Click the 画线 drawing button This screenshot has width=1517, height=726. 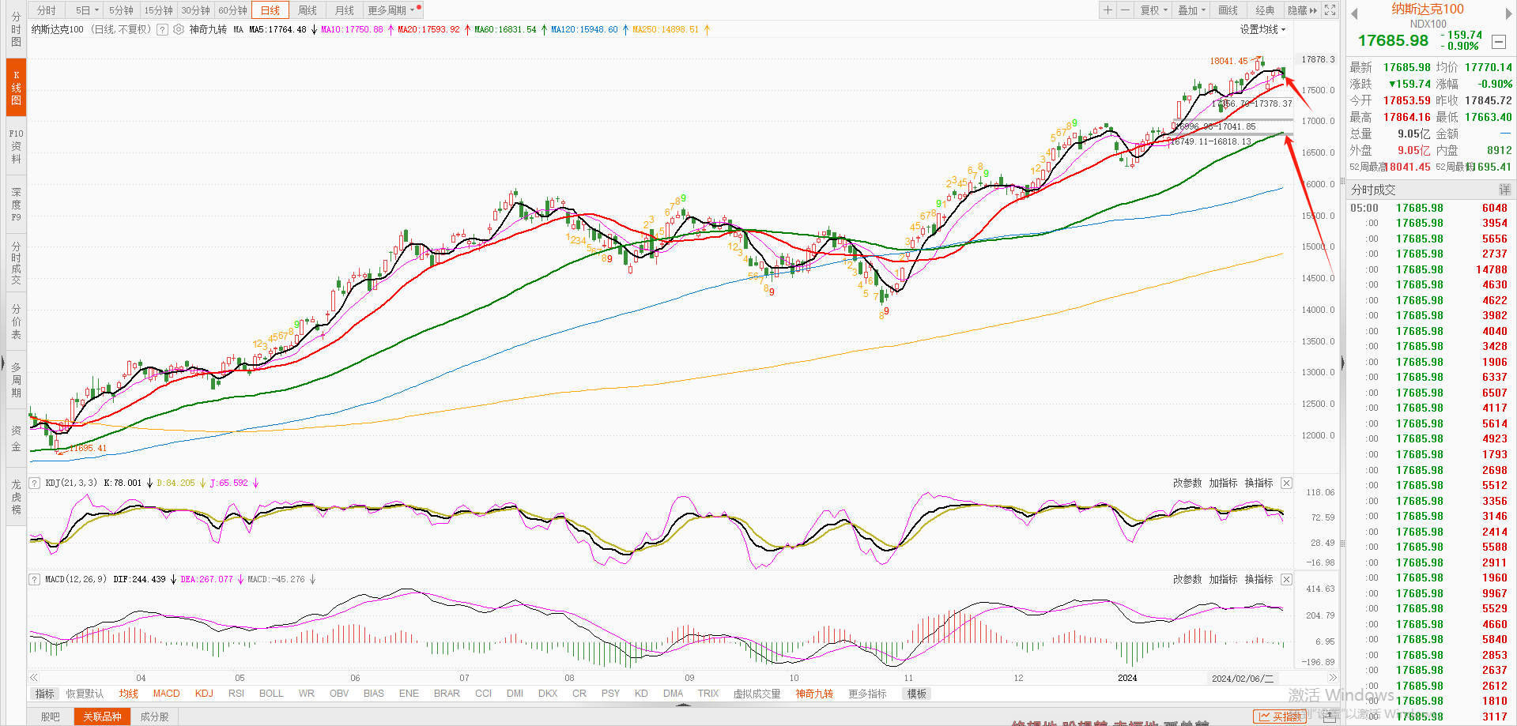pyautogui.click(x=1228, y=10)
